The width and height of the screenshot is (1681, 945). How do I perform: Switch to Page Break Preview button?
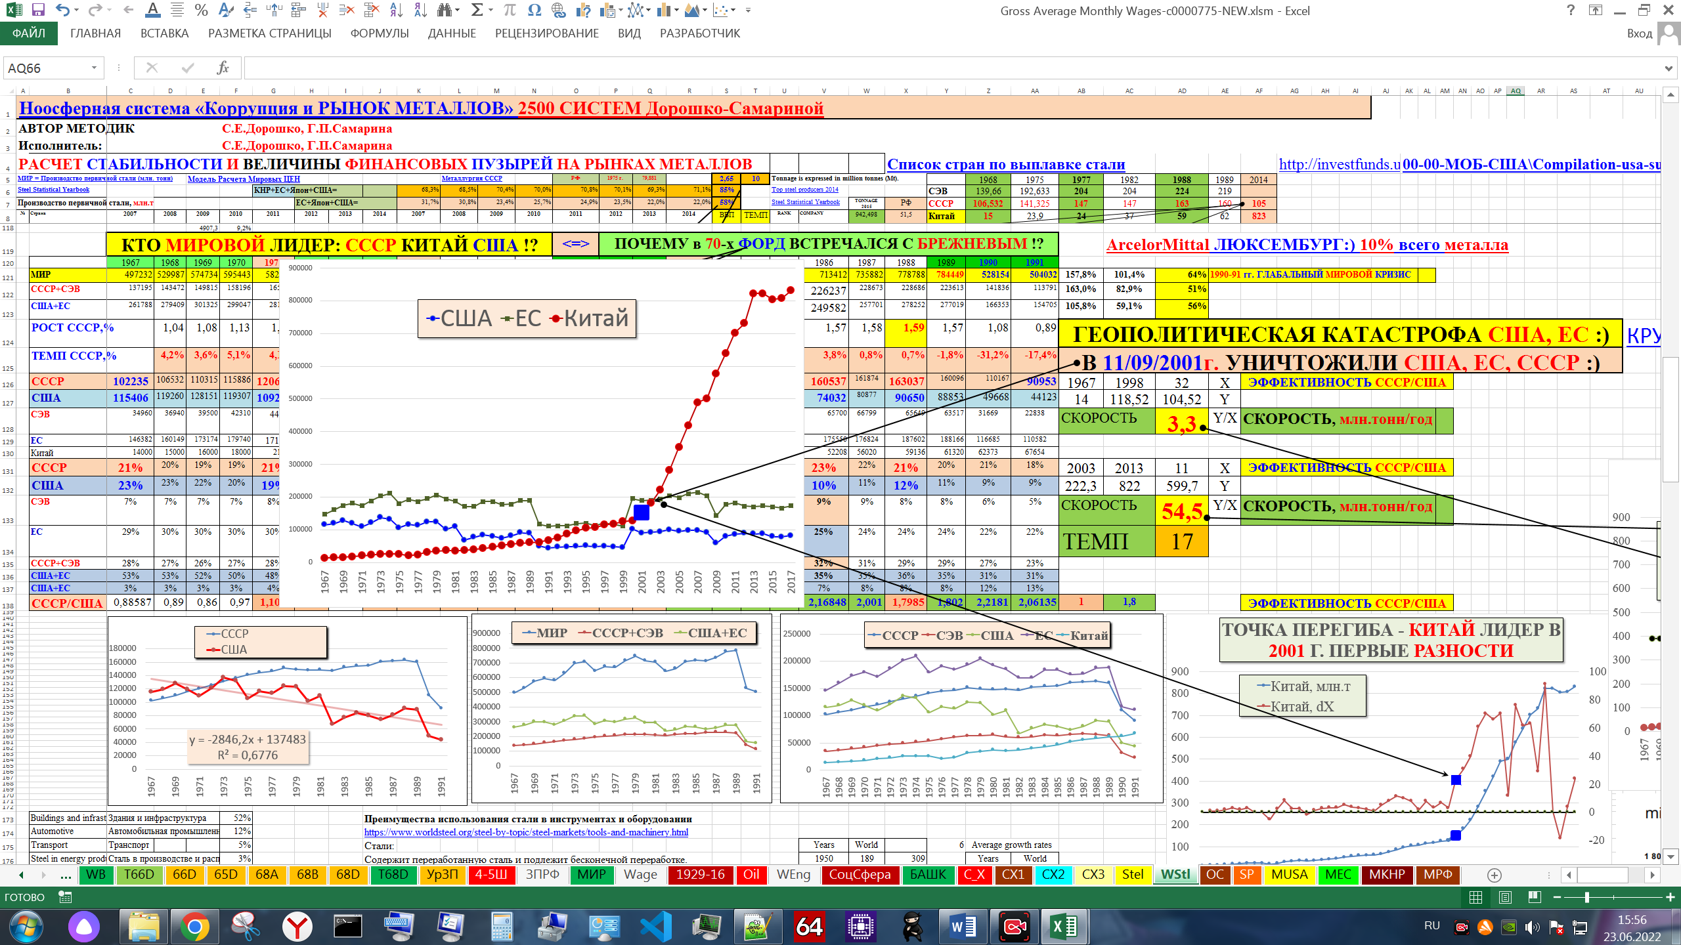1535,897
